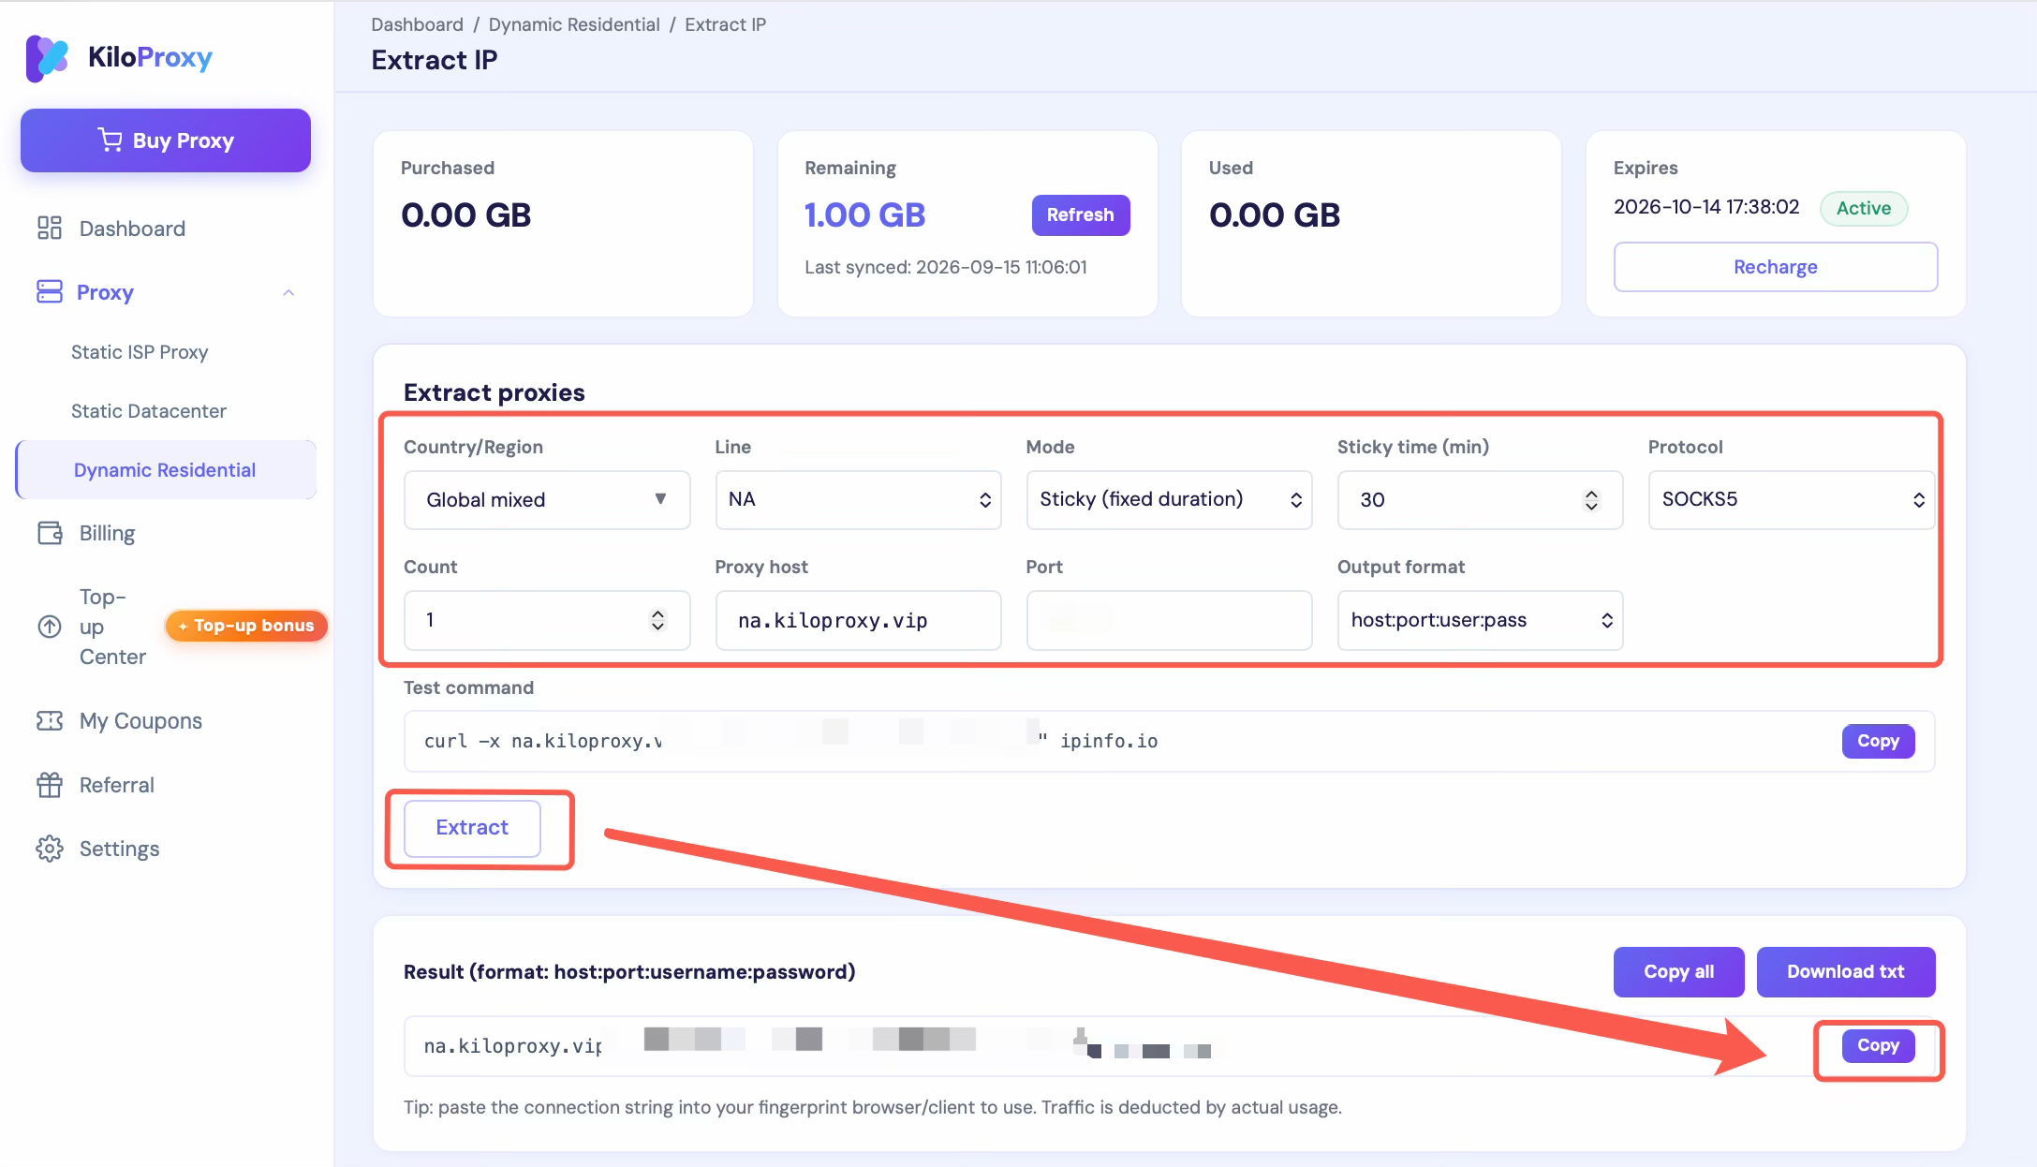Click the Last synced timestamp text
Viewport: 2037px width, 1167px height.
click(x=946, y=267)
